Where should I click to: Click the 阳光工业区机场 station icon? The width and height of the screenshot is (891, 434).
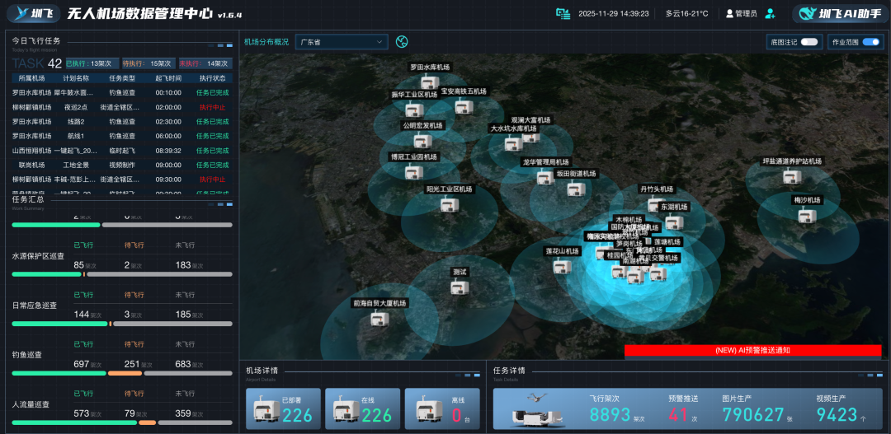point(448,204)
